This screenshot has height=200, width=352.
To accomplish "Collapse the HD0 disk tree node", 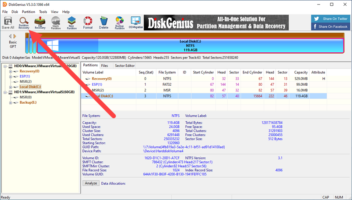I will tap(5, 66).
